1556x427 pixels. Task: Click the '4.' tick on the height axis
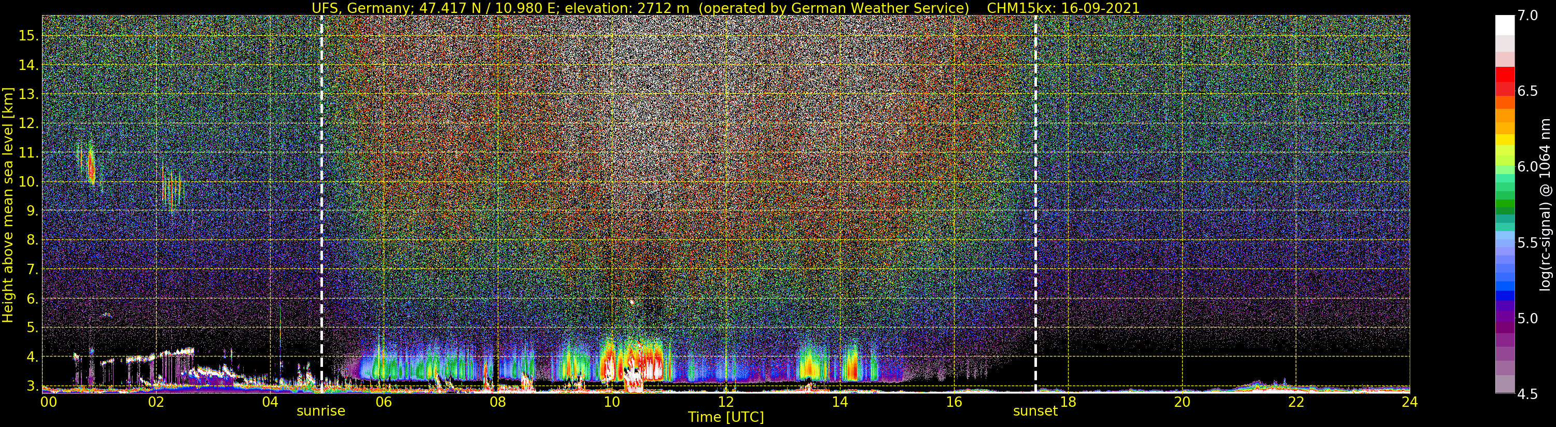tap(32, 357)
